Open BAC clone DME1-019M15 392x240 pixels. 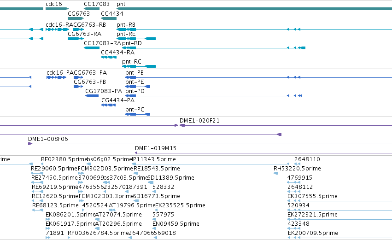point(156,148)
